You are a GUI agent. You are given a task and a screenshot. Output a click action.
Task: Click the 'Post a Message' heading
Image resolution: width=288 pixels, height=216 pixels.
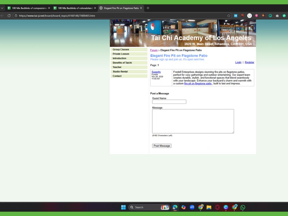coord(160,94)
